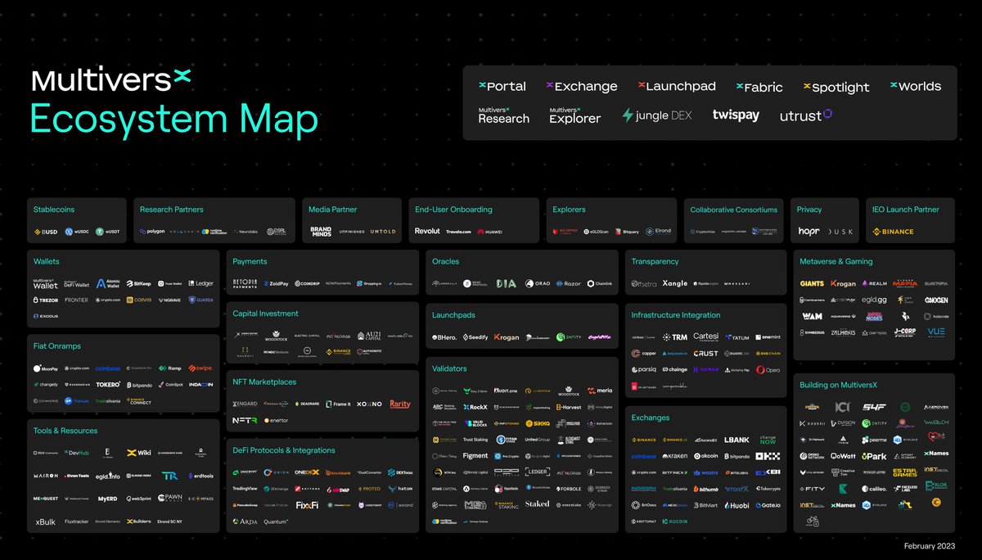This screenshot has width=982, height=560.
Task: Select the xExchange logo
Action: click(x=582, y=86)
